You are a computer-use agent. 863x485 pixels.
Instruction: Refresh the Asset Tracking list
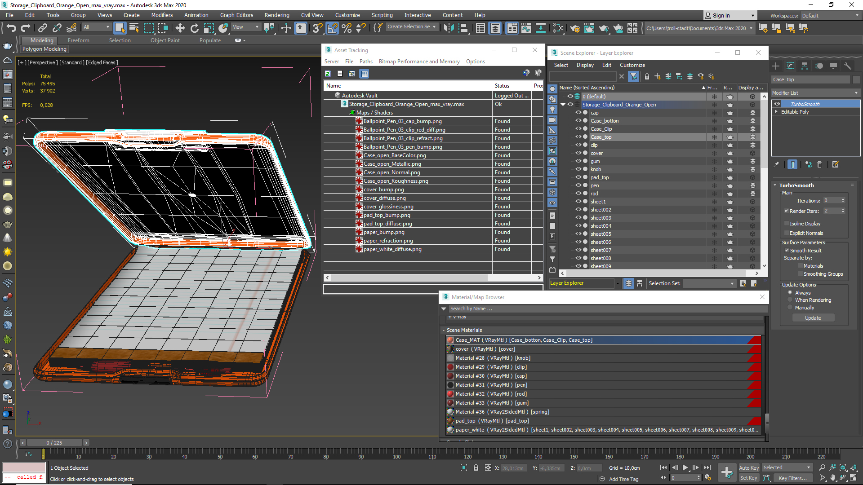pyautogui.click(x=328, y=74)
